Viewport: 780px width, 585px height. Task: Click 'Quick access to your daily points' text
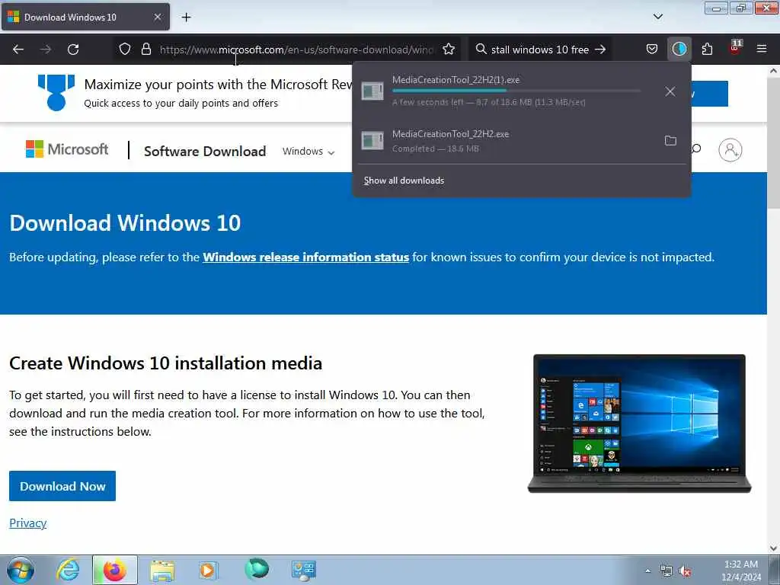[181, 103]
